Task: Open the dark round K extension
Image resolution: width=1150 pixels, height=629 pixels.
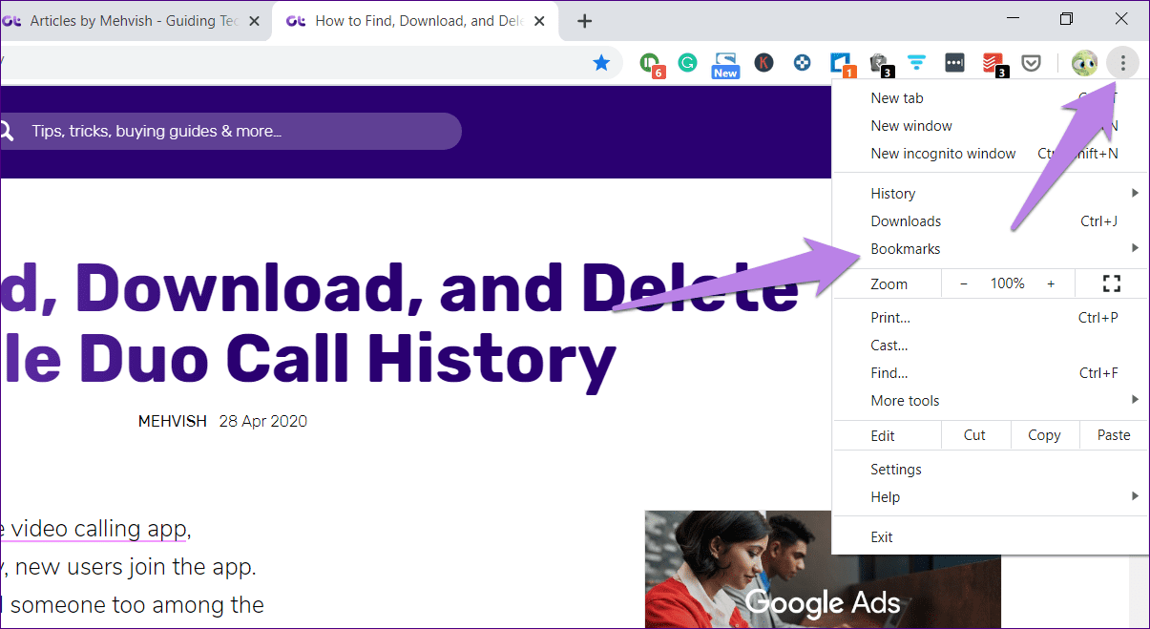Action: pyautogui.click(x=763, y=63)
